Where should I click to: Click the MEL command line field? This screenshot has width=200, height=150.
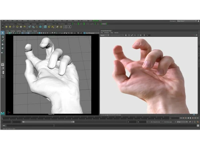30,126
